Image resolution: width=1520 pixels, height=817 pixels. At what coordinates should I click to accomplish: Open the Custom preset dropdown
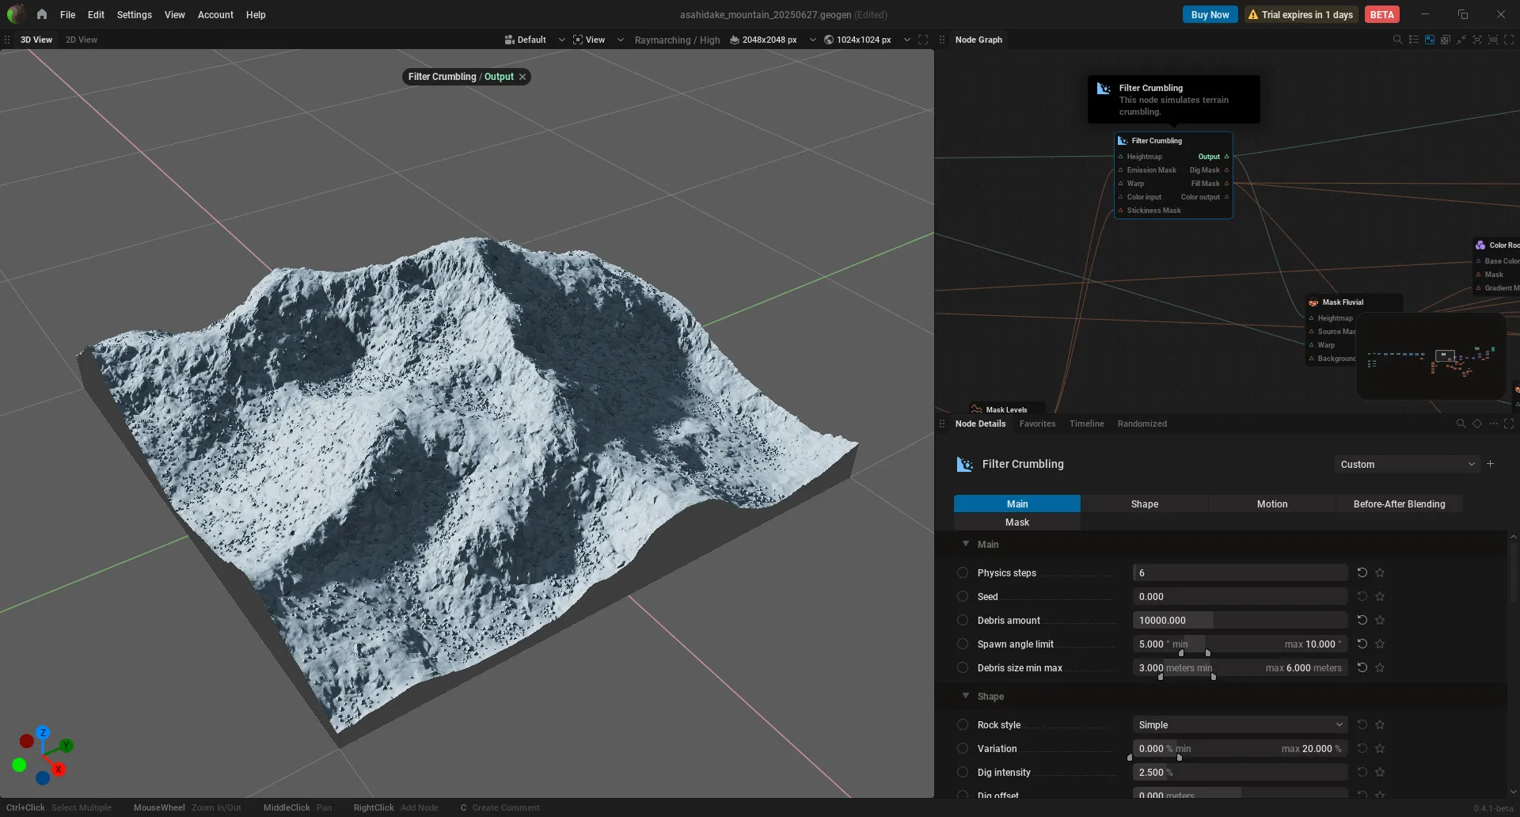[1406, 464]
